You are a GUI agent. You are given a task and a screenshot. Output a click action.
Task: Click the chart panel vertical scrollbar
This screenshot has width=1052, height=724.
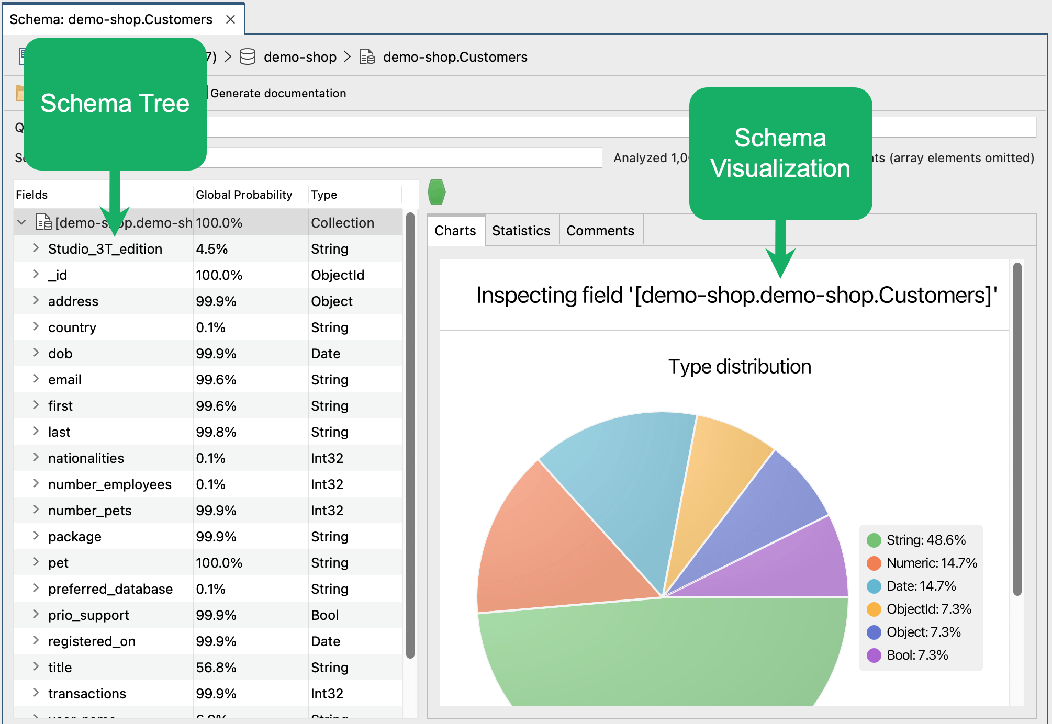(x=1017, y=429)
